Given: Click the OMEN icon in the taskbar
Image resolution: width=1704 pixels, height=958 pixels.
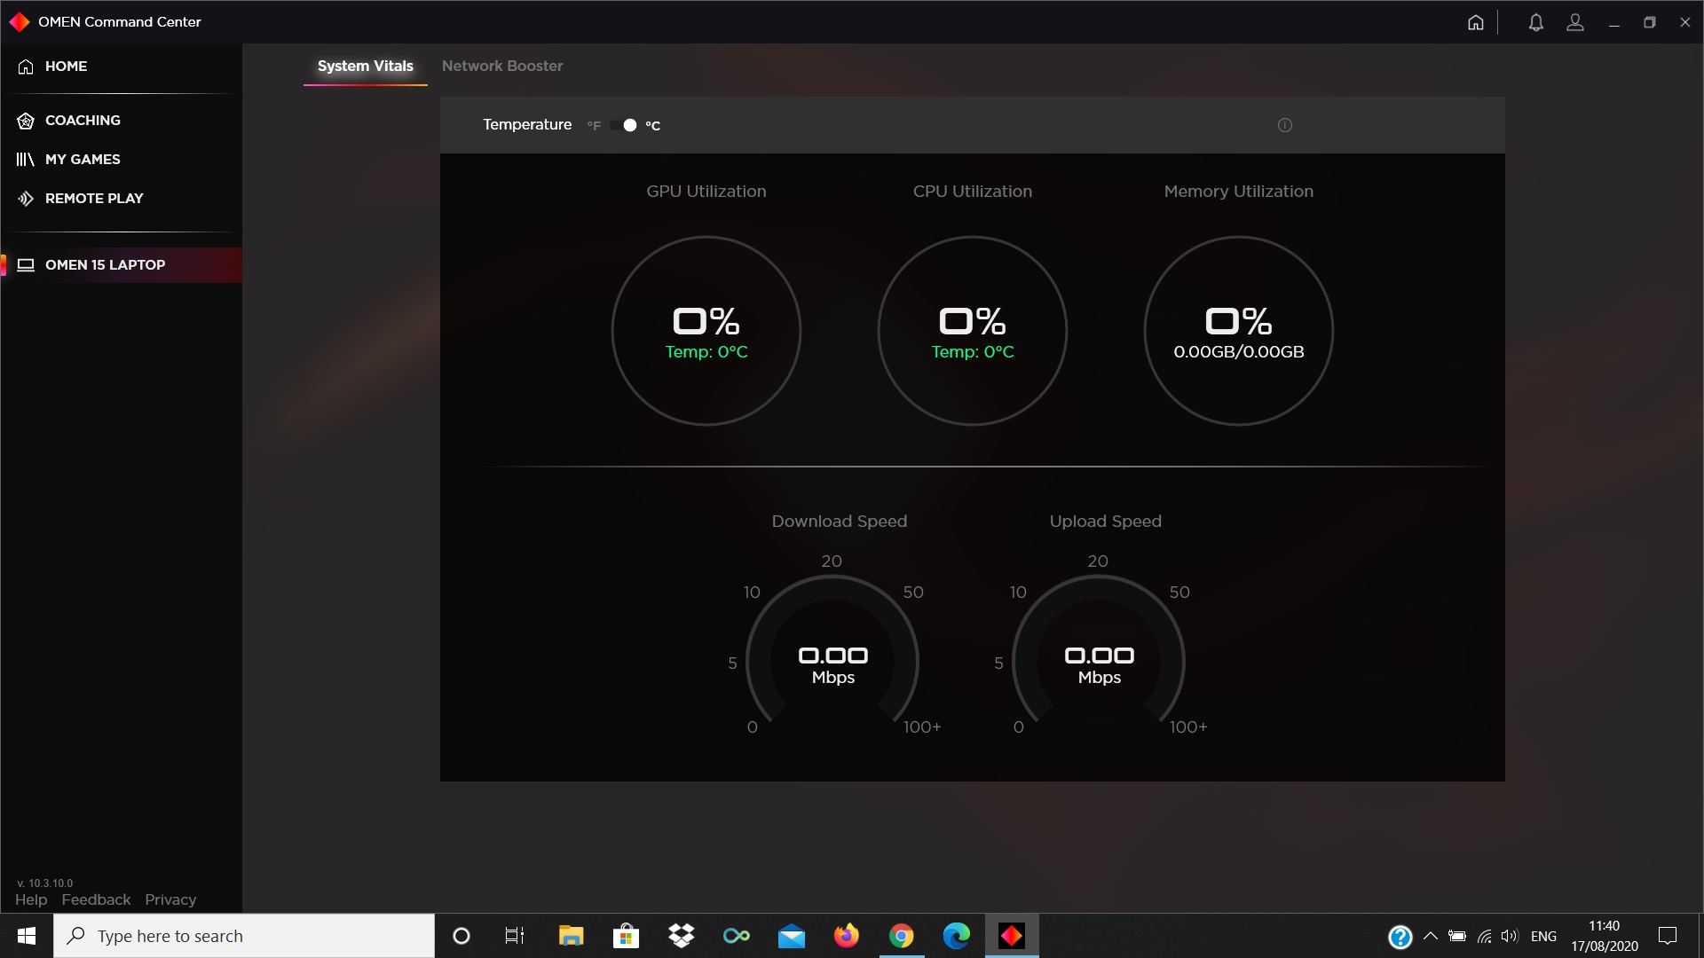Looking at the screenshot, I should (x=1012, y=936).
